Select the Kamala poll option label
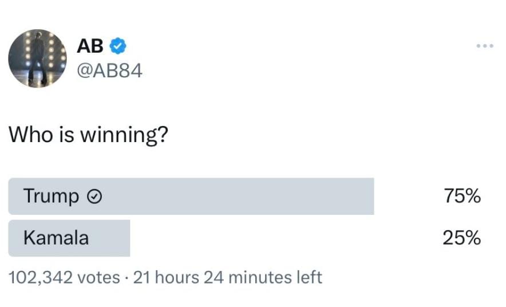506x307 pixels. (56, 238)
